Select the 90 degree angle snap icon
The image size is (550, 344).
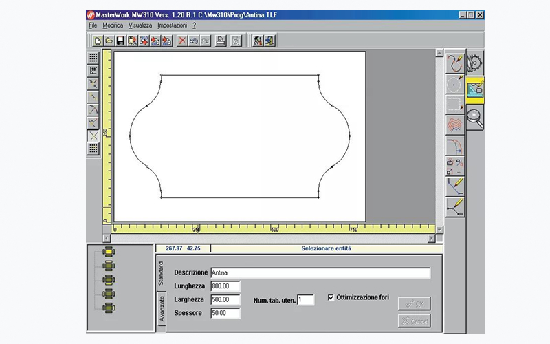point(93,71)
